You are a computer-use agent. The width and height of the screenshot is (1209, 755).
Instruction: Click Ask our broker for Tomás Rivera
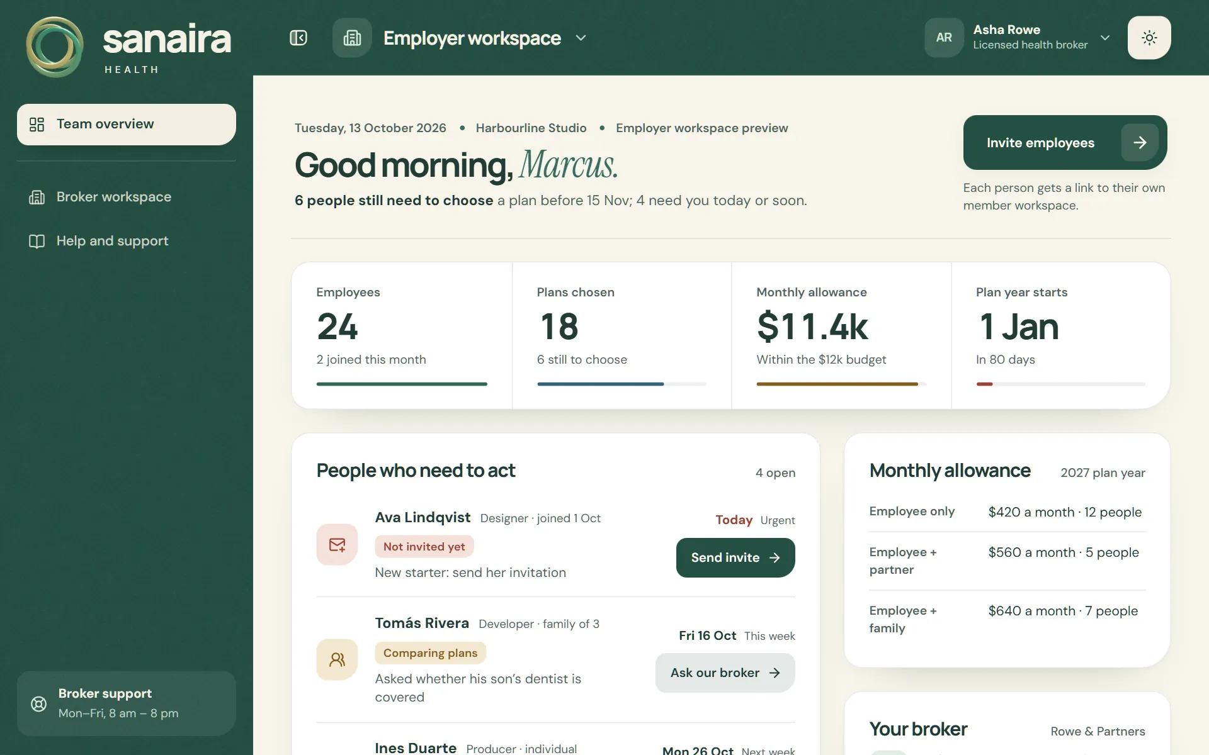pyautogui.click(x=725, y=673)
